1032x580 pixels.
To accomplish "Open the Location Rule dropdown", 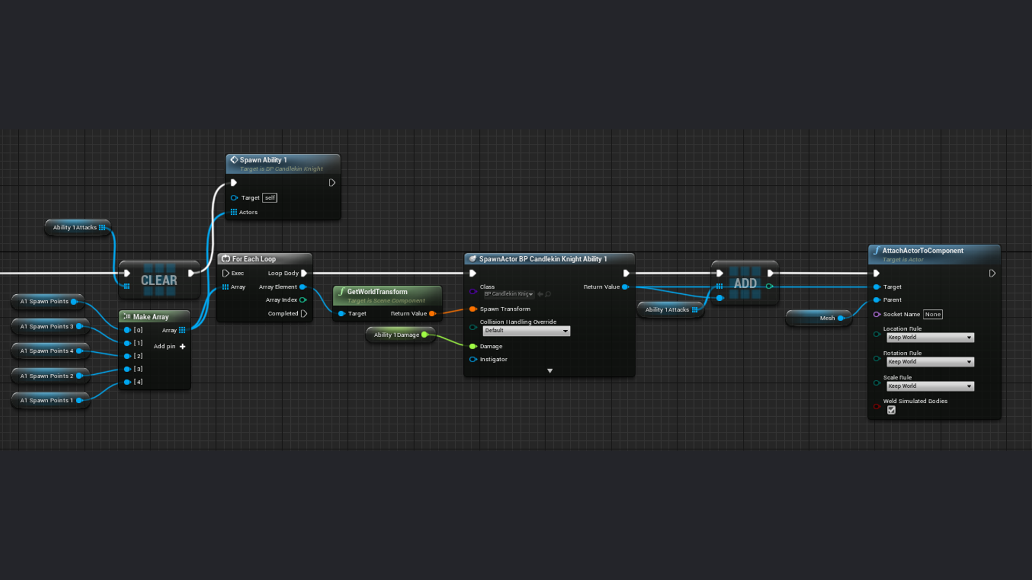I will [930, 337].
